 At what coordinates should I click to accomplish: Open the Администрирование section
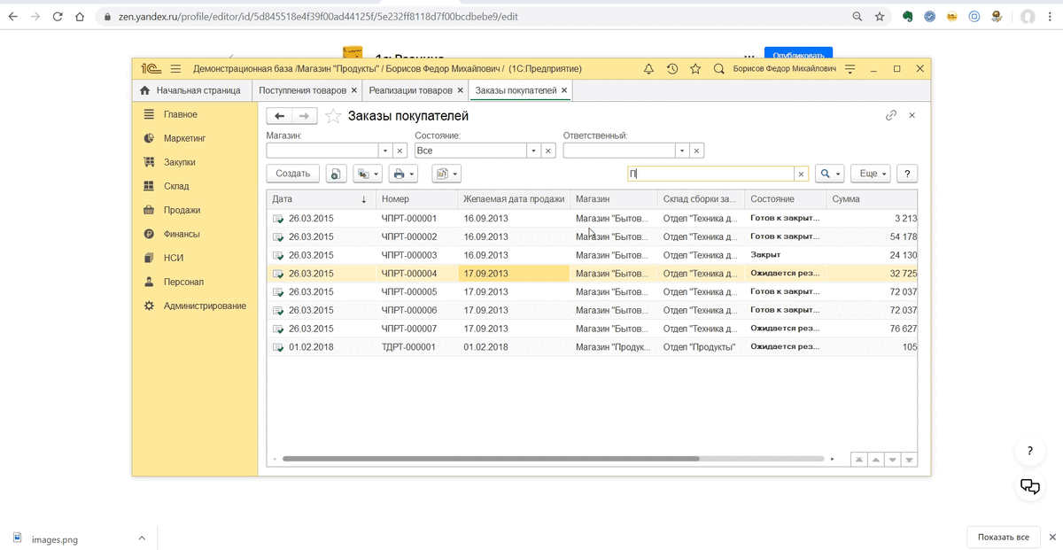[x=205, y=306]
